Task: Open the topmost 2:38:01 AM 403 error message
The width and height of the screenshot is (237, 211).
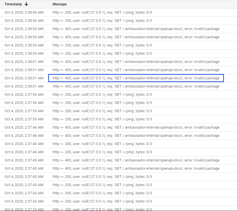Action: pyautogui.click(x=136, y=62)
